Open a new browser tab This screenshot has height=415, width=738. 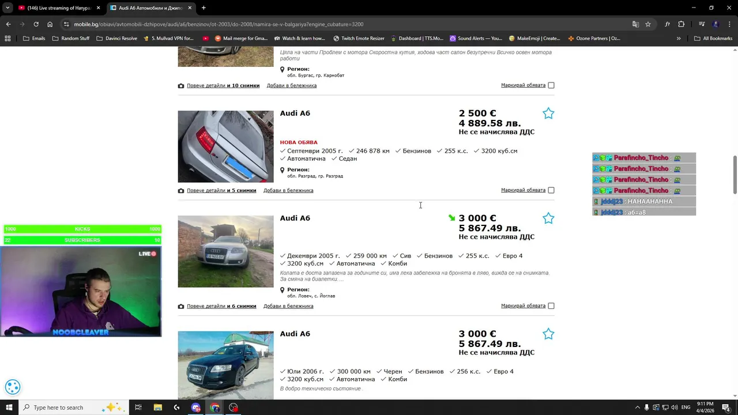tap(204, 8)
